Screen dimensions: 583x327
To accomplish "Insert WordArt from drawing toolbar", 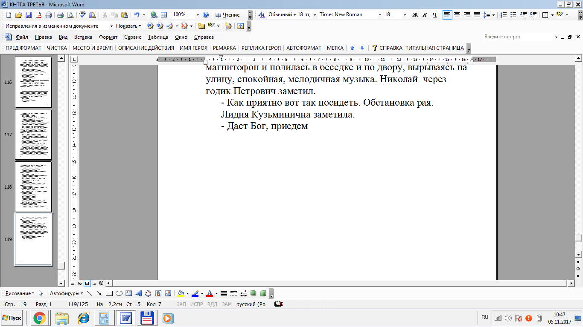I will pos(138,293).
